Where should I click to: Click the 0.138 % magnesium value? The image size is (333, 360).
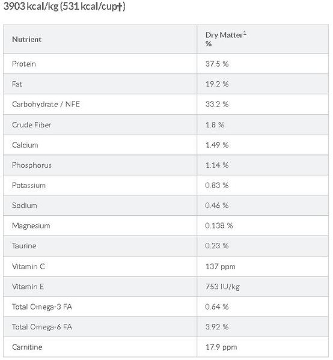(219, 225)
